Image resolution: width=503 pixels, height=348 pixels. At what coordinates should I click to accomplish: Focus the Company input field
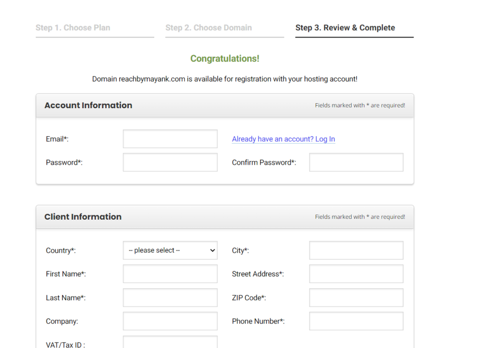coord(170,321)
